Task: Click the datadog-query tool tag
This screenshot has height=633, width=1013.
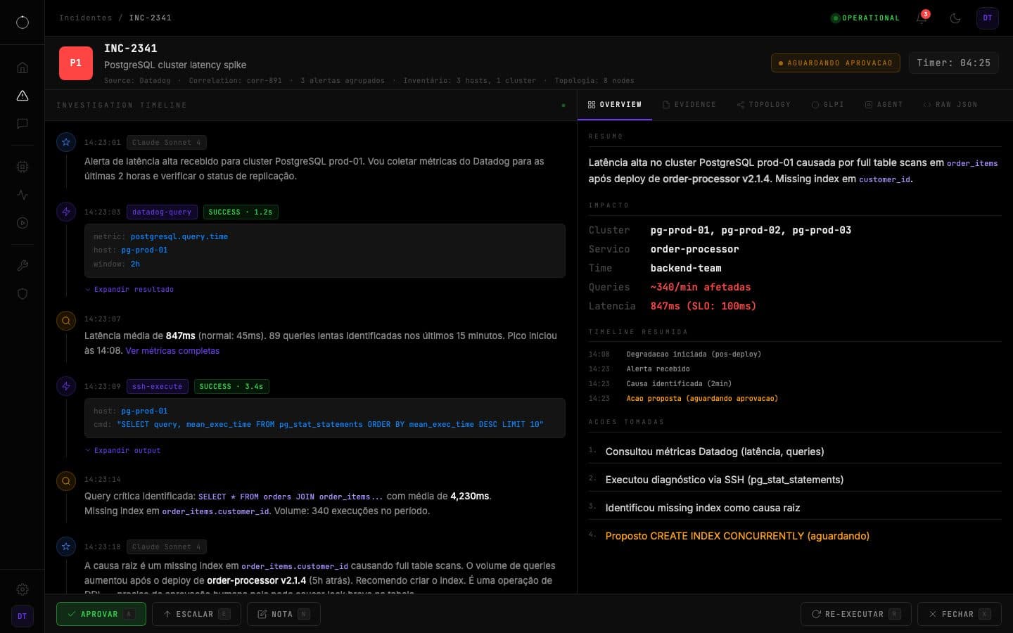Action: point(162,212)
